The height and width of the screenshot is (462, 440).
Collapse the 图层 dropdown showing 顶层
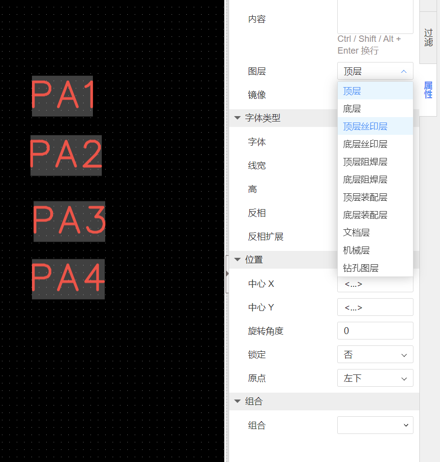click(375, 71)
